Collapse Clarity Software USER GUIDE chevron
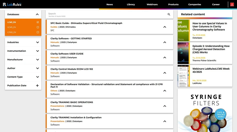This screenshot has width=237, height=132. (165, 58)
